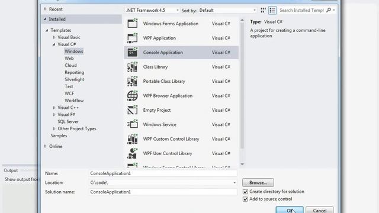
Task: Expand the Recent section
Action: pyautogui.click(x=45, y=9)
